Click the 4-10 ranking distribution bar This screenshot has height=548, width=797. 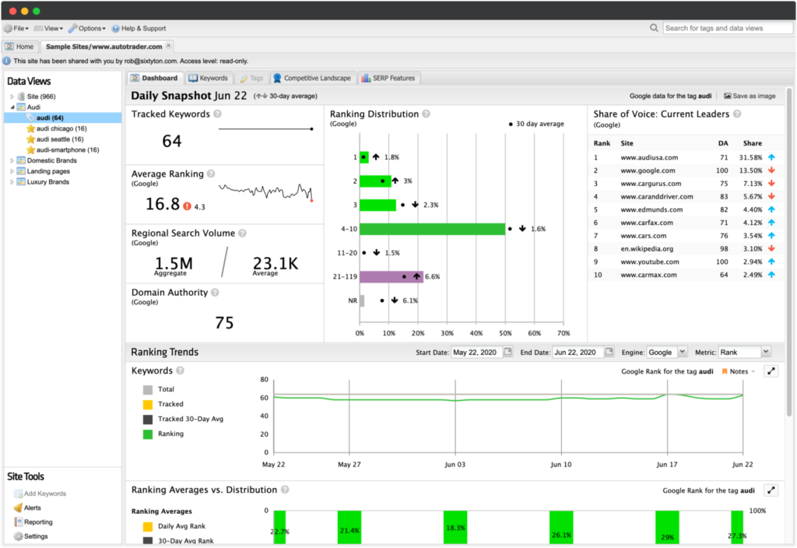tap(433, 229)
